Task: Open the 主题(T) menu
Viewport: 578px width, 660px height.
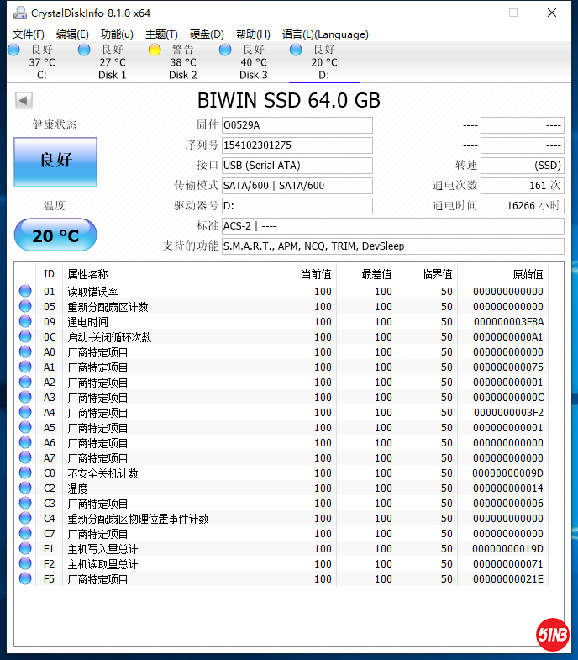Action: pos(161,34)
